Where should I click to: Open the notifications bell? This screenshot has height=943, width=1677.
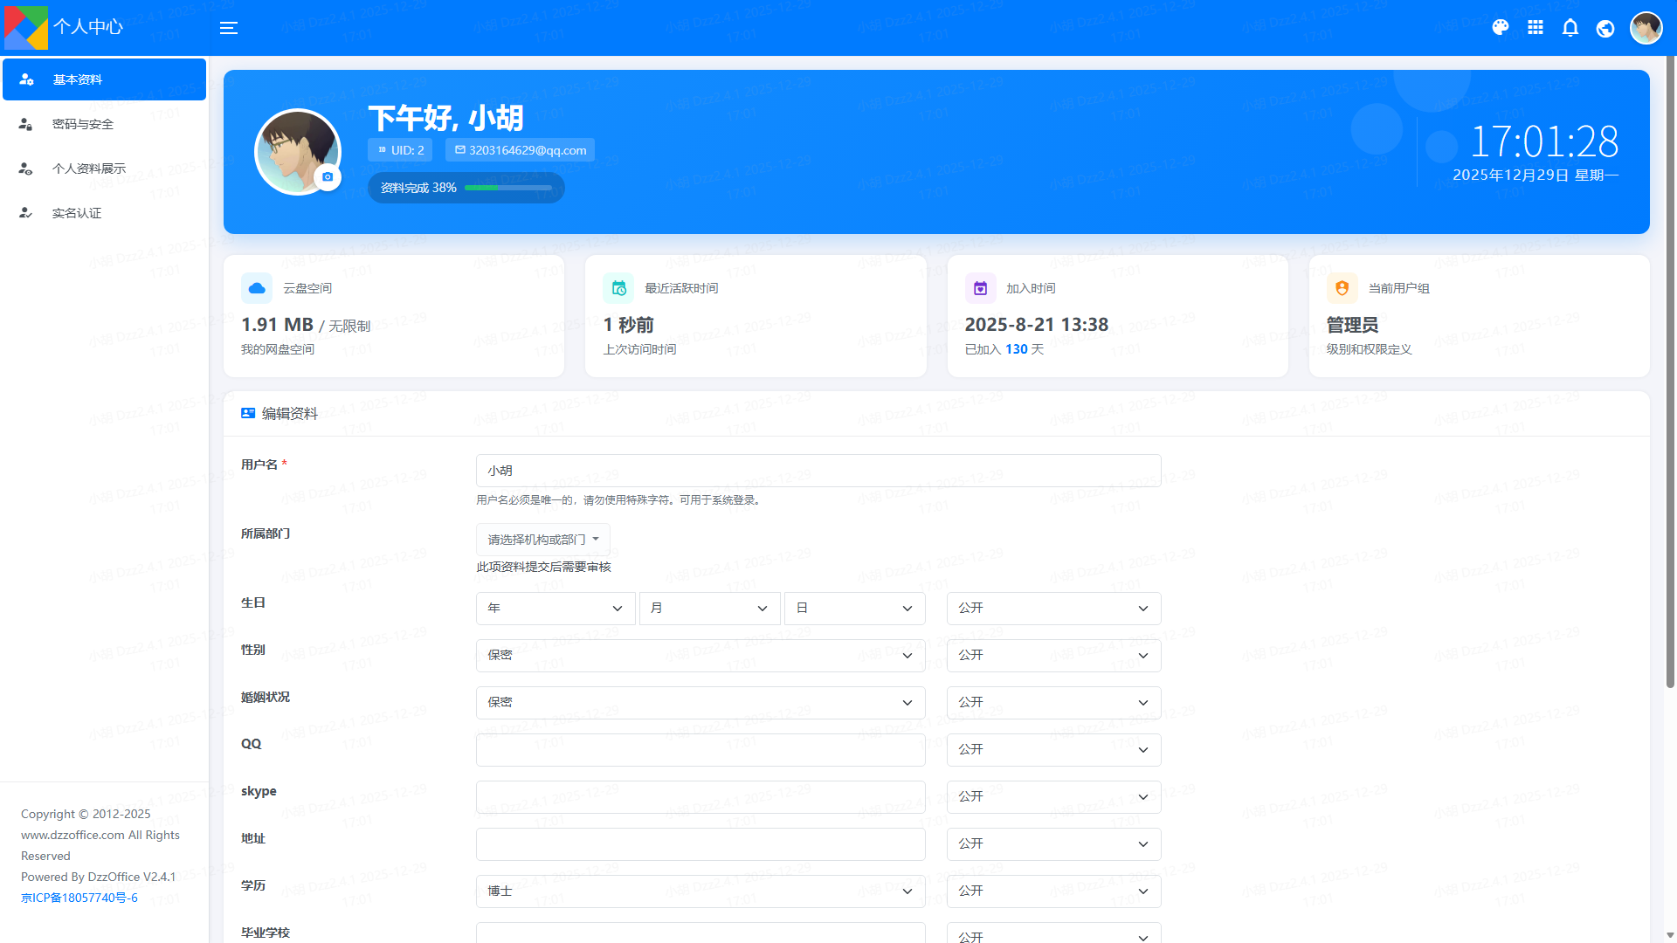click(x=1570, y=28)
